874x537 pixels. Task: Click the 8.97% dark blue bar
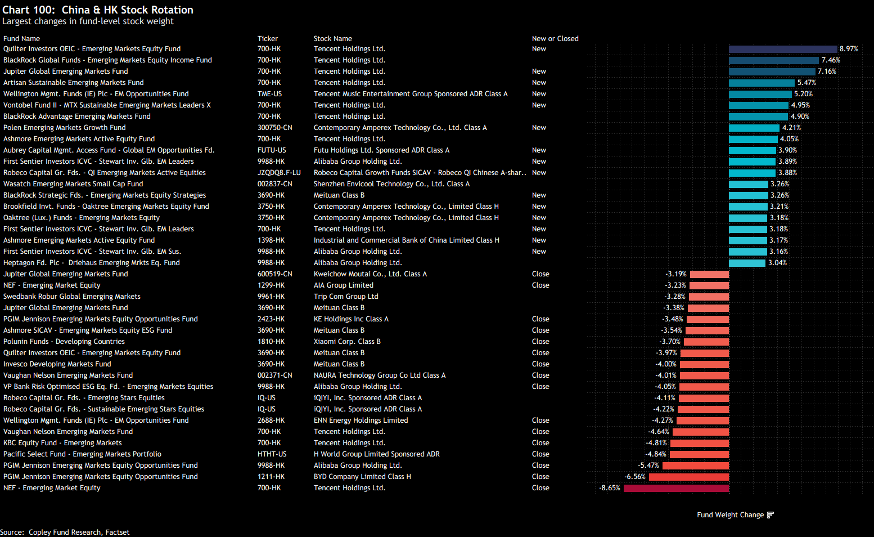(782, 49)
